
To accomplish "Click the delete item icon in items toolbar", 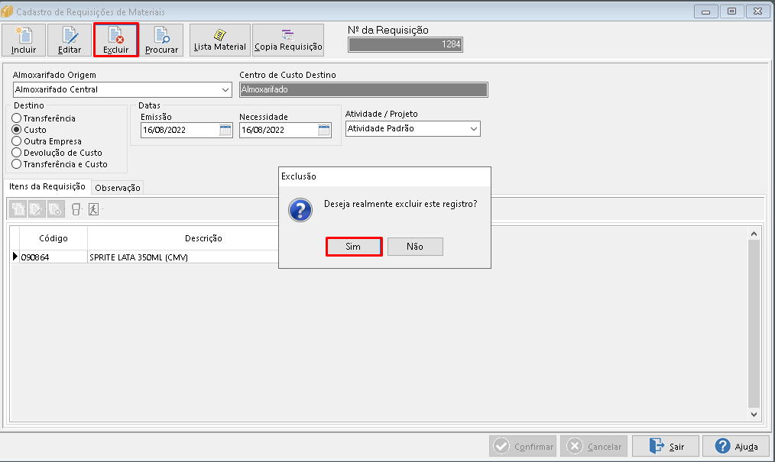I will [x=56, y=209].
